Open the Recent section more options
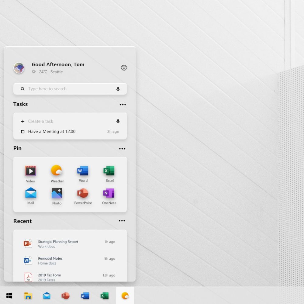The width and height of the screenshot is (304, 304). tap(122, 221)
